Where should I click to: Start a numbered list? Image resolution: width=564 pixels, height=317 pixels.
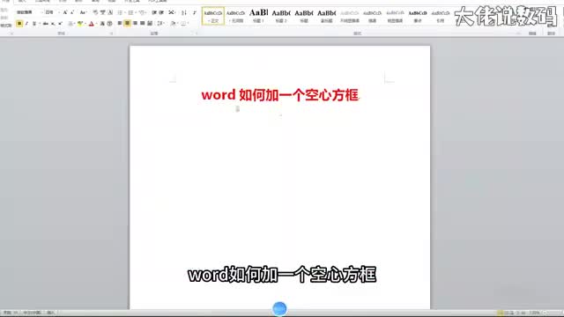[131, 12]
